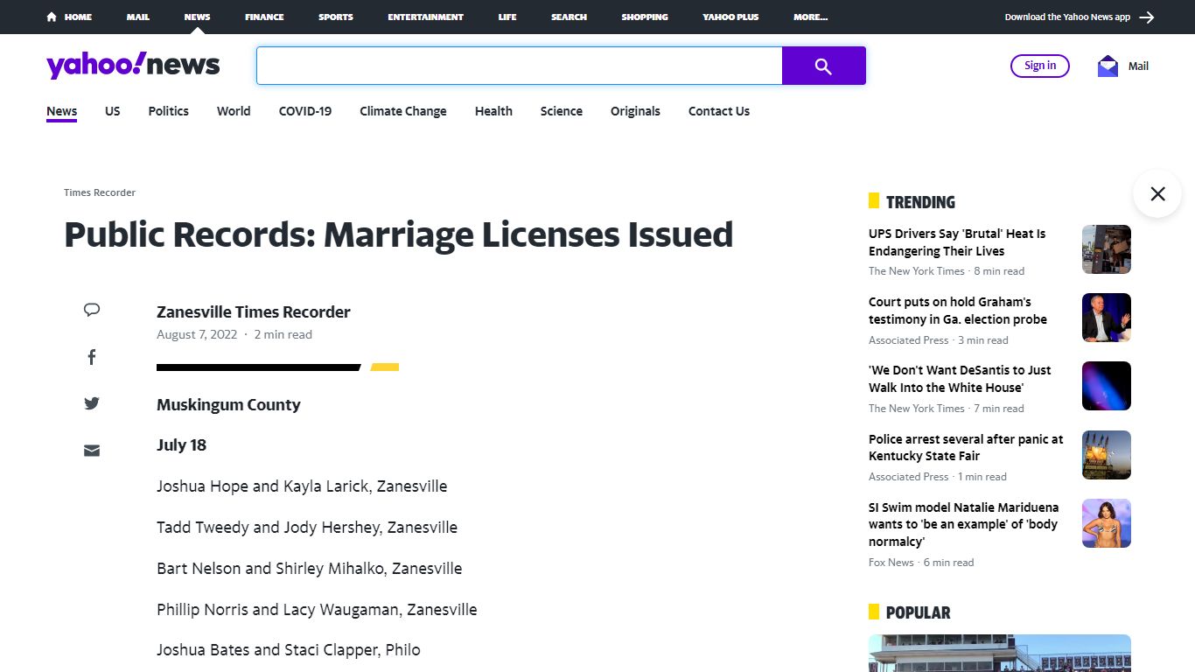The width and height of the screenshot is (1195, 672).
Task: Open SHOPPING in the top navigation bar
Action: click(x=645, y=17)
